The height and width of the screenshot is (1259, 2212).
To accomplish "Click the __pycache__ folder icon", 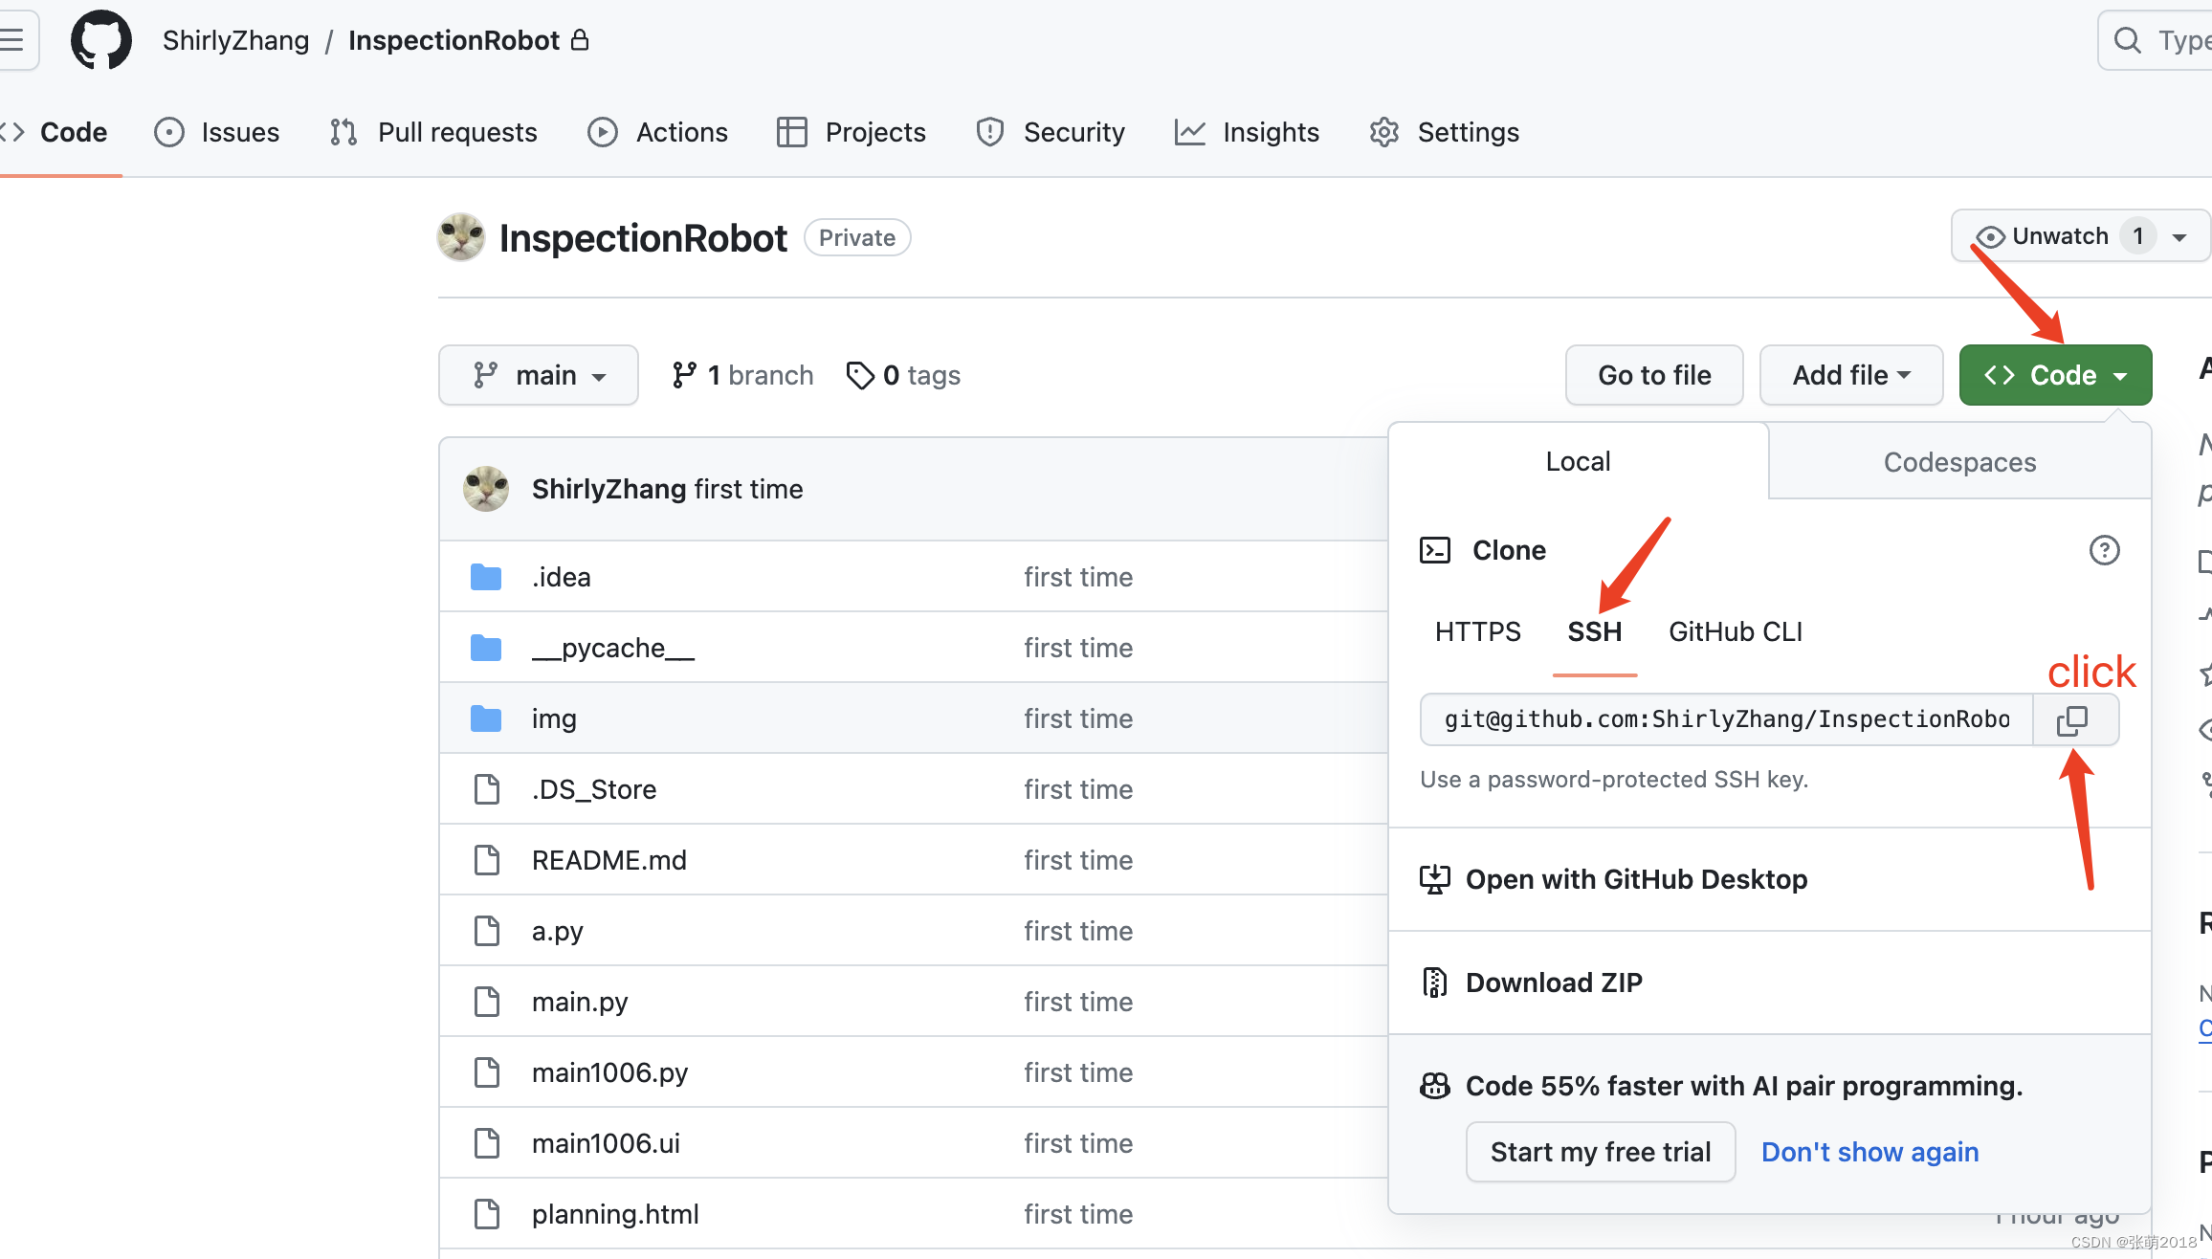I will pyautogui.click(x=486, y=648).
